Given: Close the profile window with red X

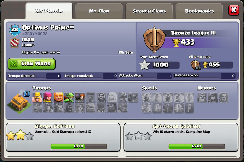Looking at the screenshot, I should 234,10.
